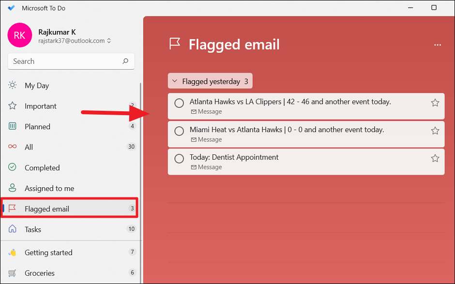Click the Important star icon in the sidebar
Image resolution: width=455 pixels, height=284 pixels.
(13, 105)
